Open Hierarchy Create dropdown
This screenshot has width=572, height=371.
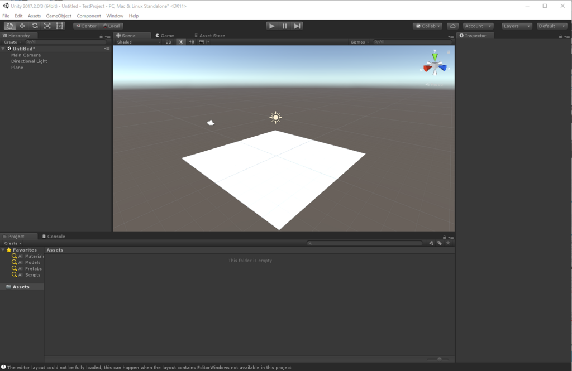pyautogui.click(x=12, y=42)
